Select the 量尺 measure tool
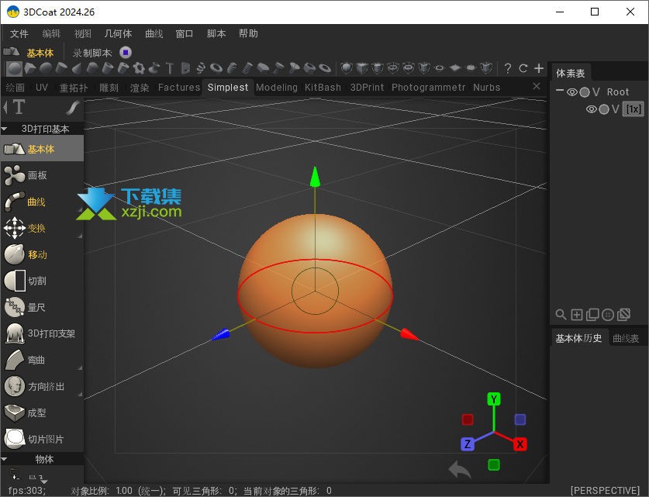Image resolution: width=649 pixels, height=497 pixels. pyautogui.click(x=42, y=308)
